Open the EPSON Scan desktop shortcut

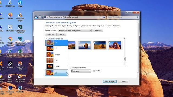[10, 4]
